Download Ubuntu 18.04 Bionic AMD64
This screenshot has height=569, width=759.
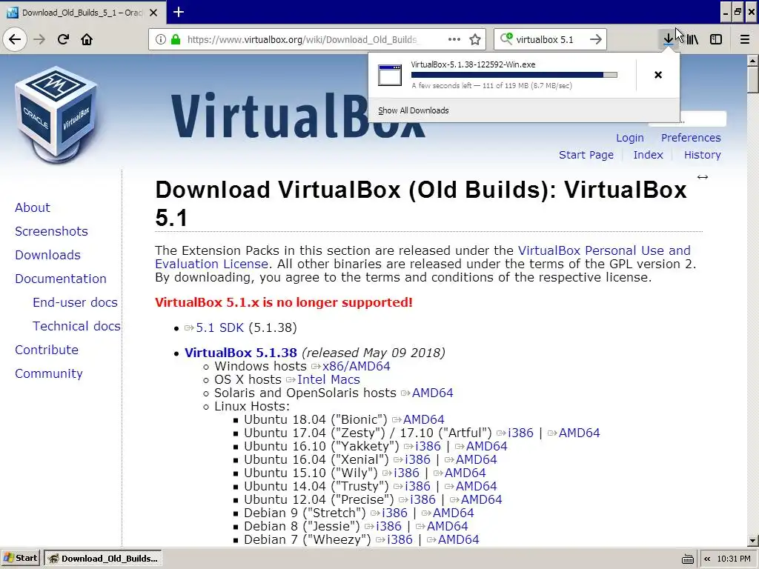423,419
